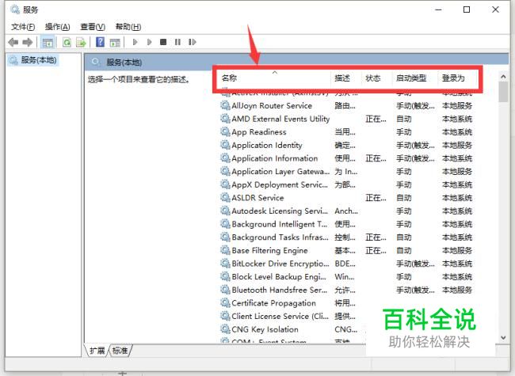Click 自动 startup type of ASLDR Service

tap(403, 198)
